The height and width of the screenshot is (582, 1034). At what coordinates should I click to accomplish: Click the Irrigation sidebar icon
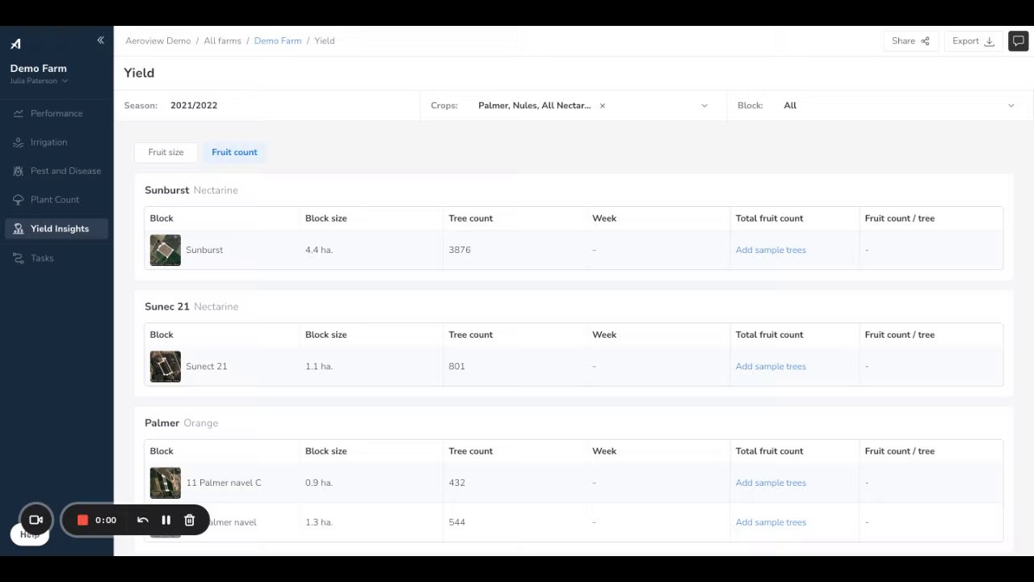18,142
